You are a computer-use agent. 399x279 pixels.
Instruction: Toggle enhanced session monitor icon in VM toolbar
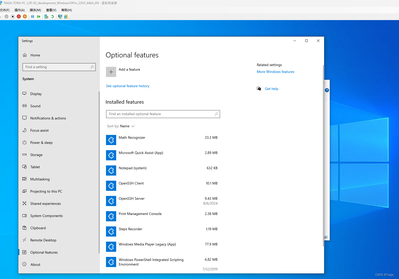tap(60, 17)
